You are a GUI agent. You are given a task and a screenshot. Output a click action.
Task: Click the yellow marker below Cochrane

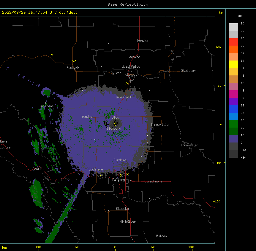click(x=101, y=176)
